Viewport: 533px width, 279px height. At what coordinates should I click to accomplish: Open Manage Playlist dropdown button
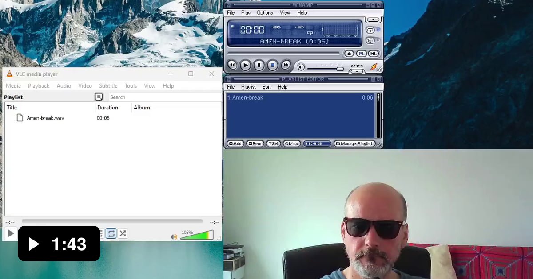[354, 144]
